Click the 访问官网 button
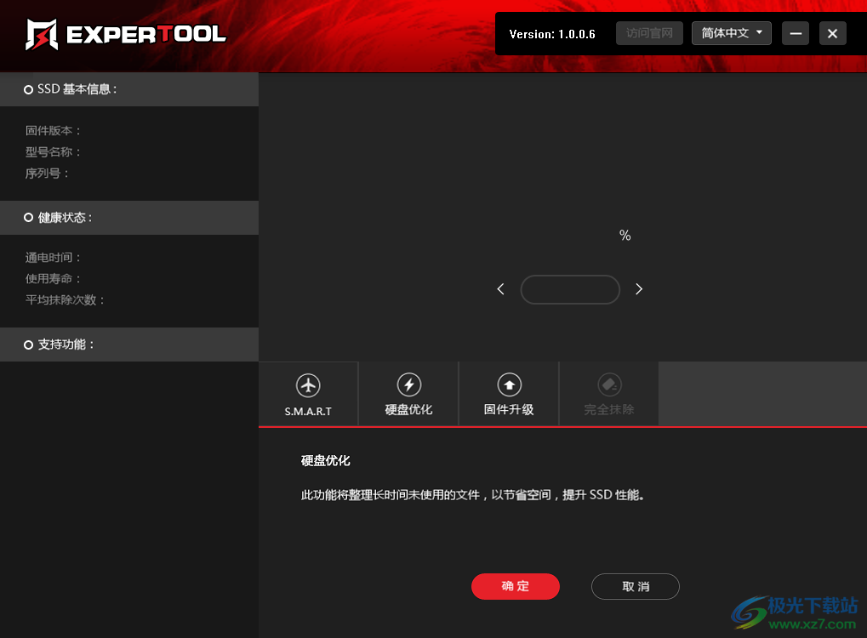The image size is (867, 638). 649,33
